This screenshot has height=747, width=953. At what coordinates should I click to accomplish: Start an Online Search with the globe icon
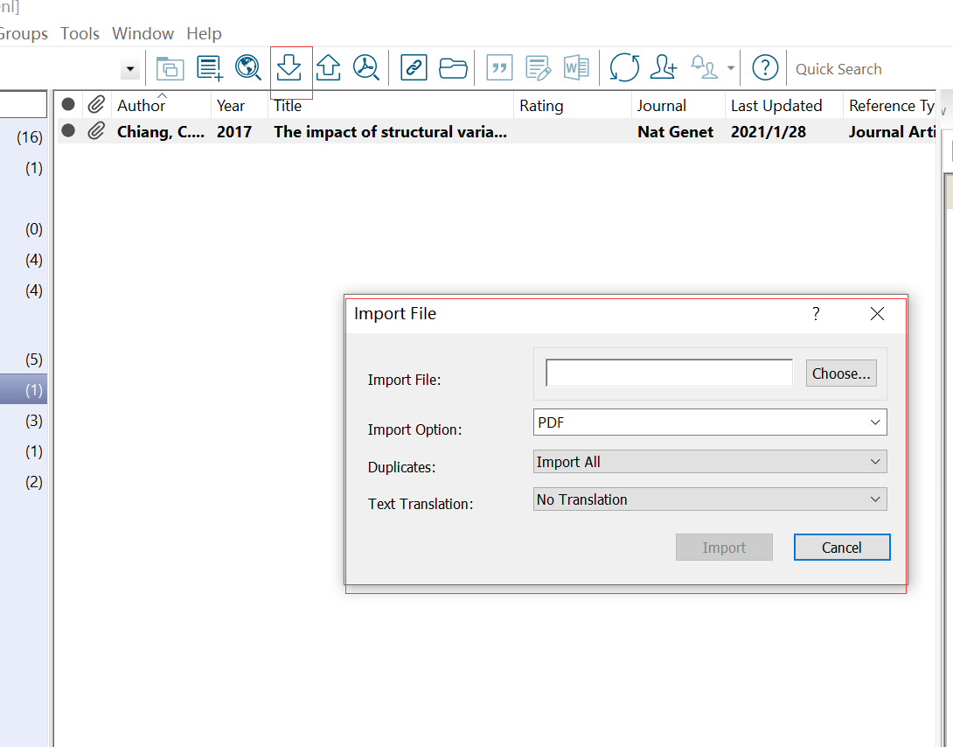(248, 67)
